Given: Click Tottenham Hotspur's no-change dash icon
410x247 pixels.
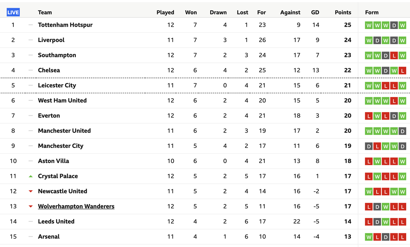Looking at the screenshot, I should coord(31,25).
